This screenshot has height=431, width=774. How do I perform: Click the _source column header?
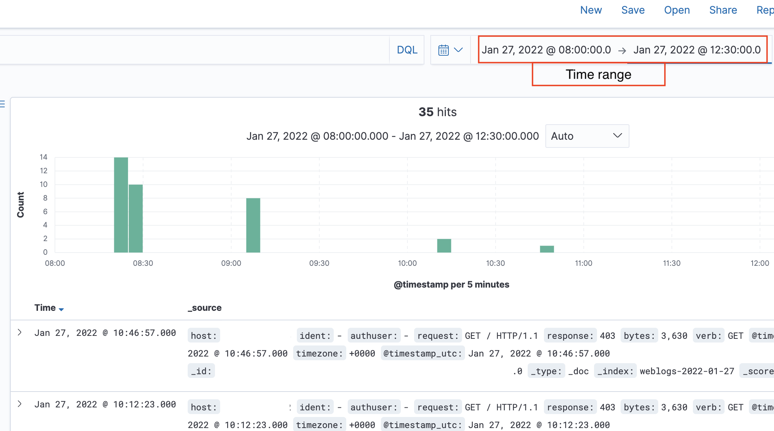point(205,308)
